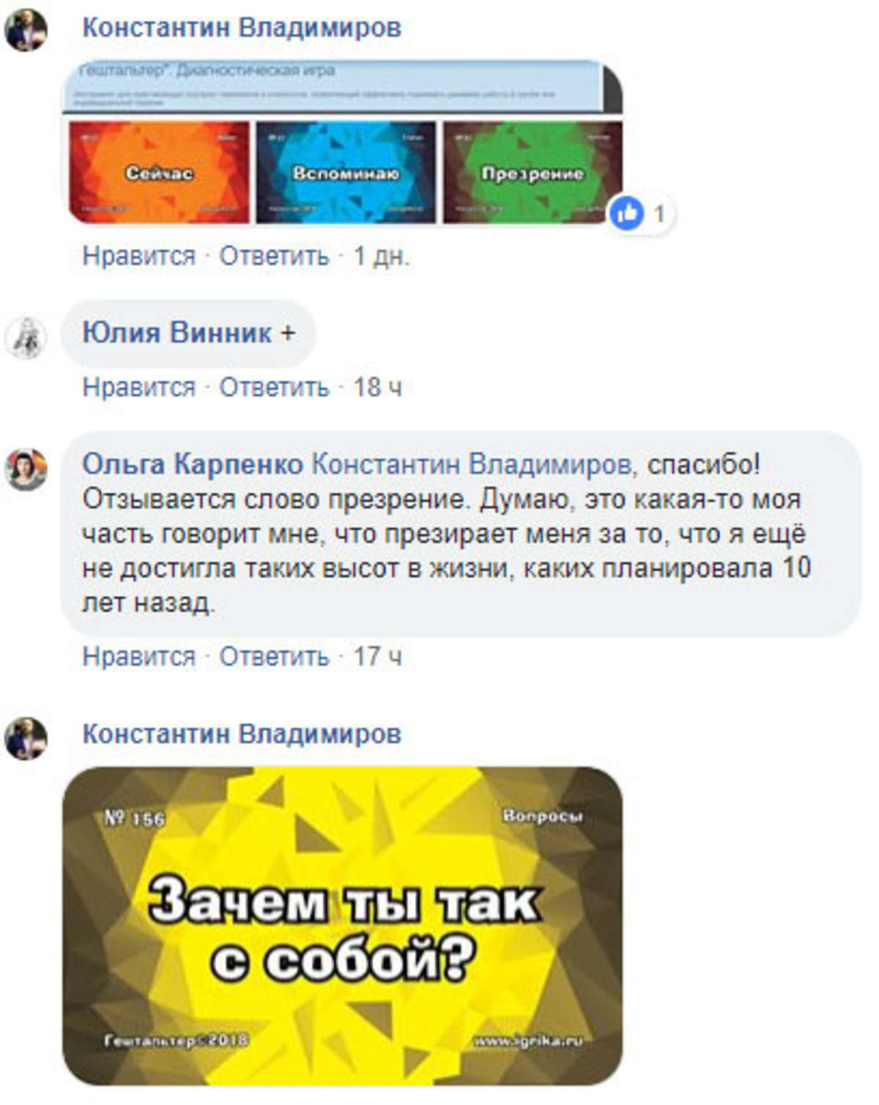Open Константин Владимиров's avatar at top
Screen dimensions: 879x1105
[x=26, y=31]
